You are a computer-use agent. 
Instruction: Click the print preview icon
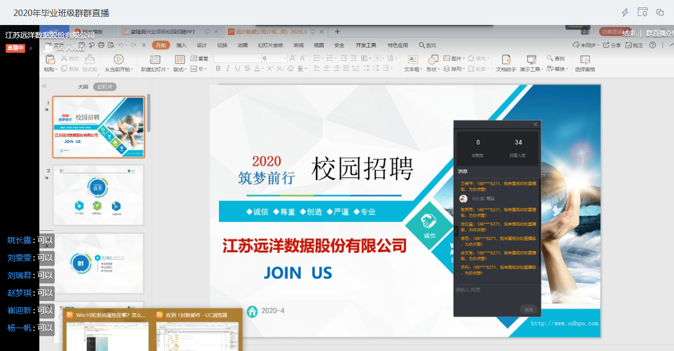tap(111, 45)
